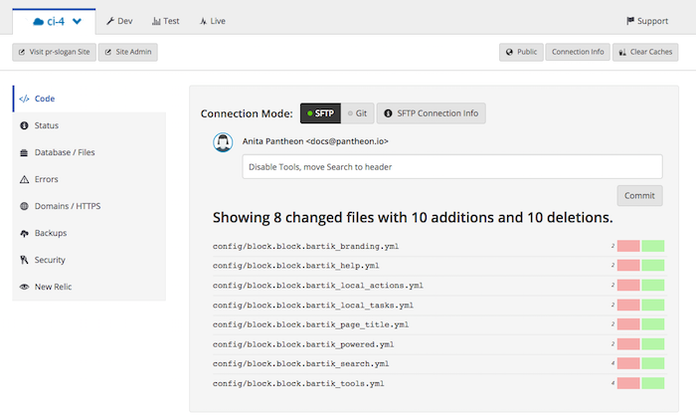Open New Relic section
The height and width of the screenshot is (420, 696).
88,287
